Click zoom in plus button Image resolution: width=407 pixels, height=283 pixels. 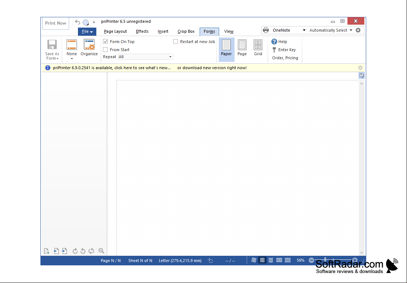tap(355, 260)
